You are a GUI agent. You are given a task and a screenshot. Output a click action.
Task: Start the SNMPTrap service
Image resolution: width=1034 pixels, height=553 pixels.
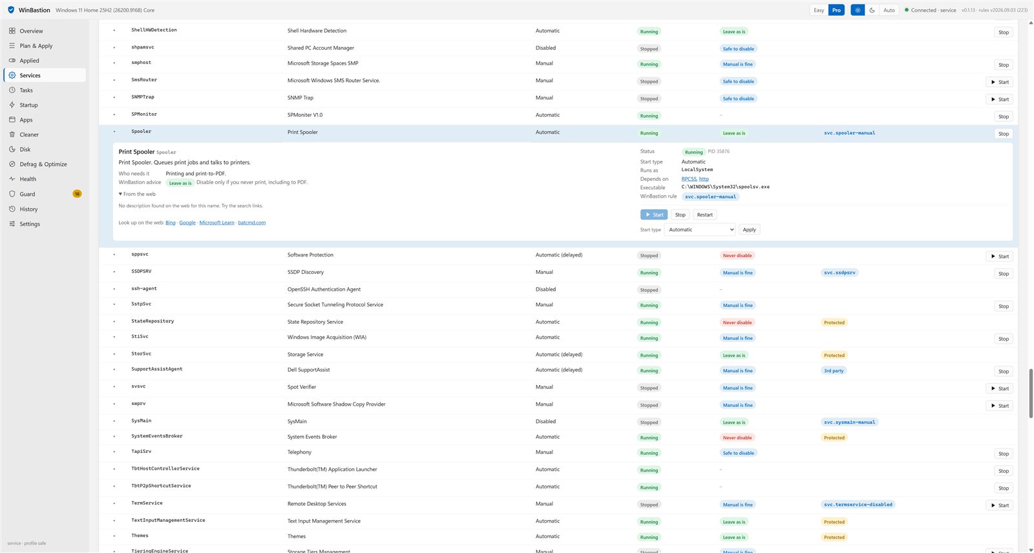click(999, 99)
